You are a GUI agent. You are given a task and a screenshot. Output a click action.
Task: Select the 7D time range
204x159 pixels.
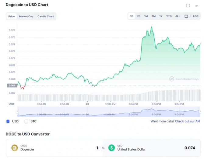point(139,16)
